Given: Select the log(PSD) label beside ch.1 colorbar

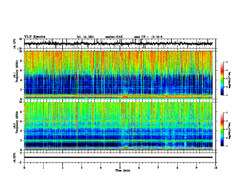Looking at the screenshot, I should (x=230, y=80).
